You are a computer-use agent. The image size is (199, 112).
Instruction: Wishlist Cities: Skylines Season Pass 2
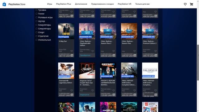coord(113,51)
